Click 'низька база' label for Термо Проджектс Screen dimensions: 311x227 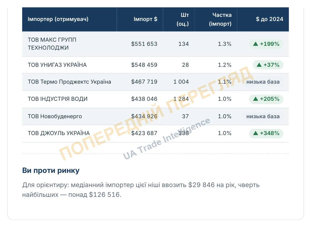point(263,82)
